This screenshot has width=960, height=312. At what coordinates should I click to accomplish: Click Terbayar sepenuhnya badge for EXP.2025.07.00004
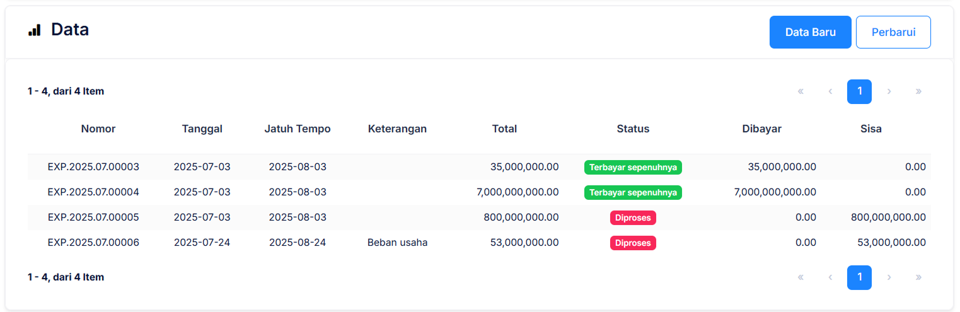[633, 192]
